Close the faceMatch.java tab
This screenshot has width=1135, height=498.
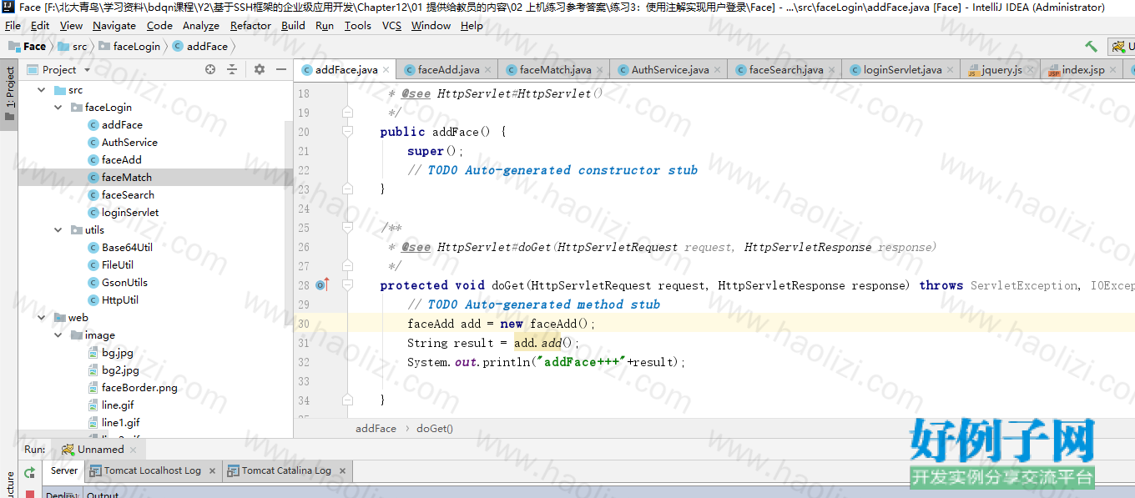(x=600, y=70)
